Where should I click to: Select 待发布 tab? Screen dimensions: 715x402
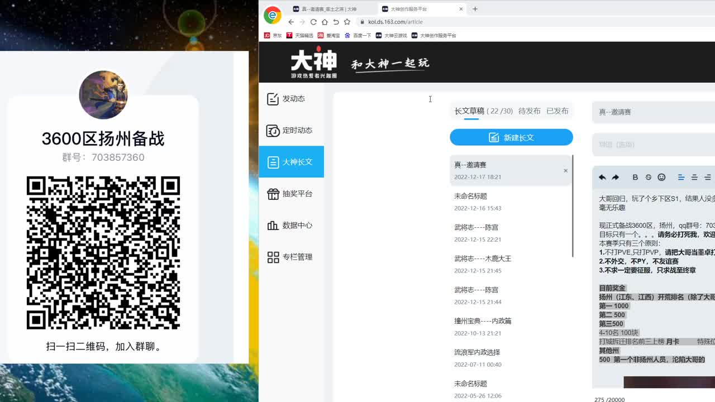point(530,111)
